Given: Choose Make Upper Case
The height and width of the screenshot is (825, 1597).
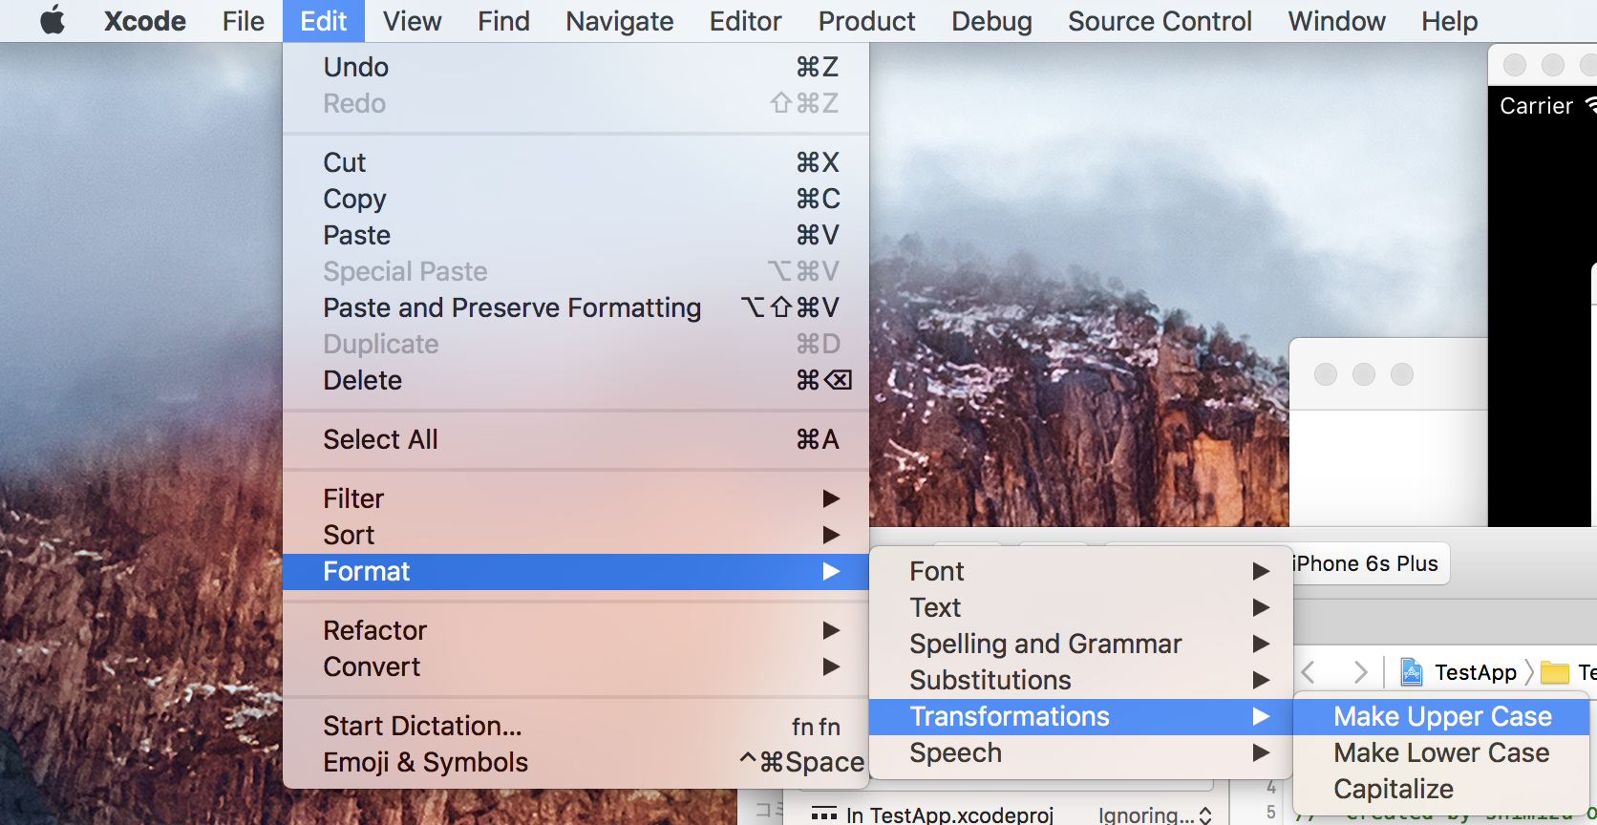Looking at the screenshot, I should pyautogui.click(x=1441, y=716).
